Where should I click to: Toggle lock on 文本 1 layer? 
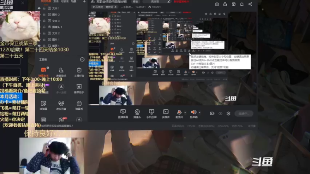(x=44, y=8)
